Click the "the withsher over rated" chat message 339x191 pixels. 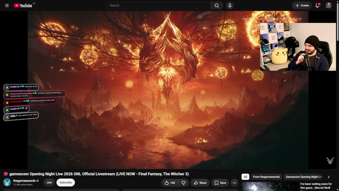[x=21, y=116]
